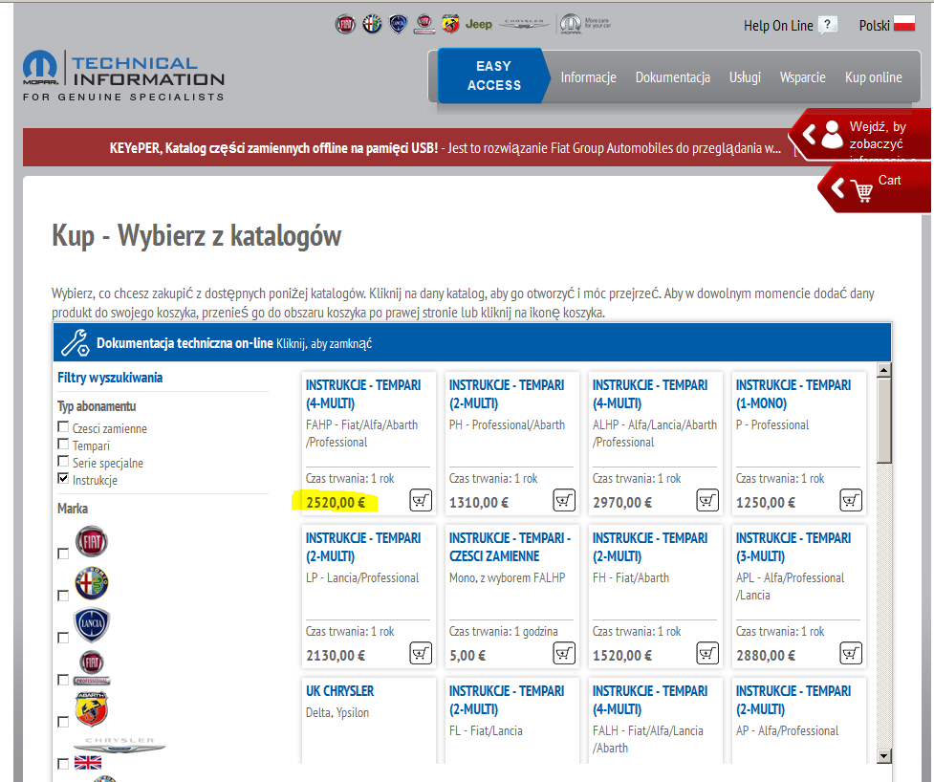
Task: Click the user login icon on red tab
Action: 832,135
